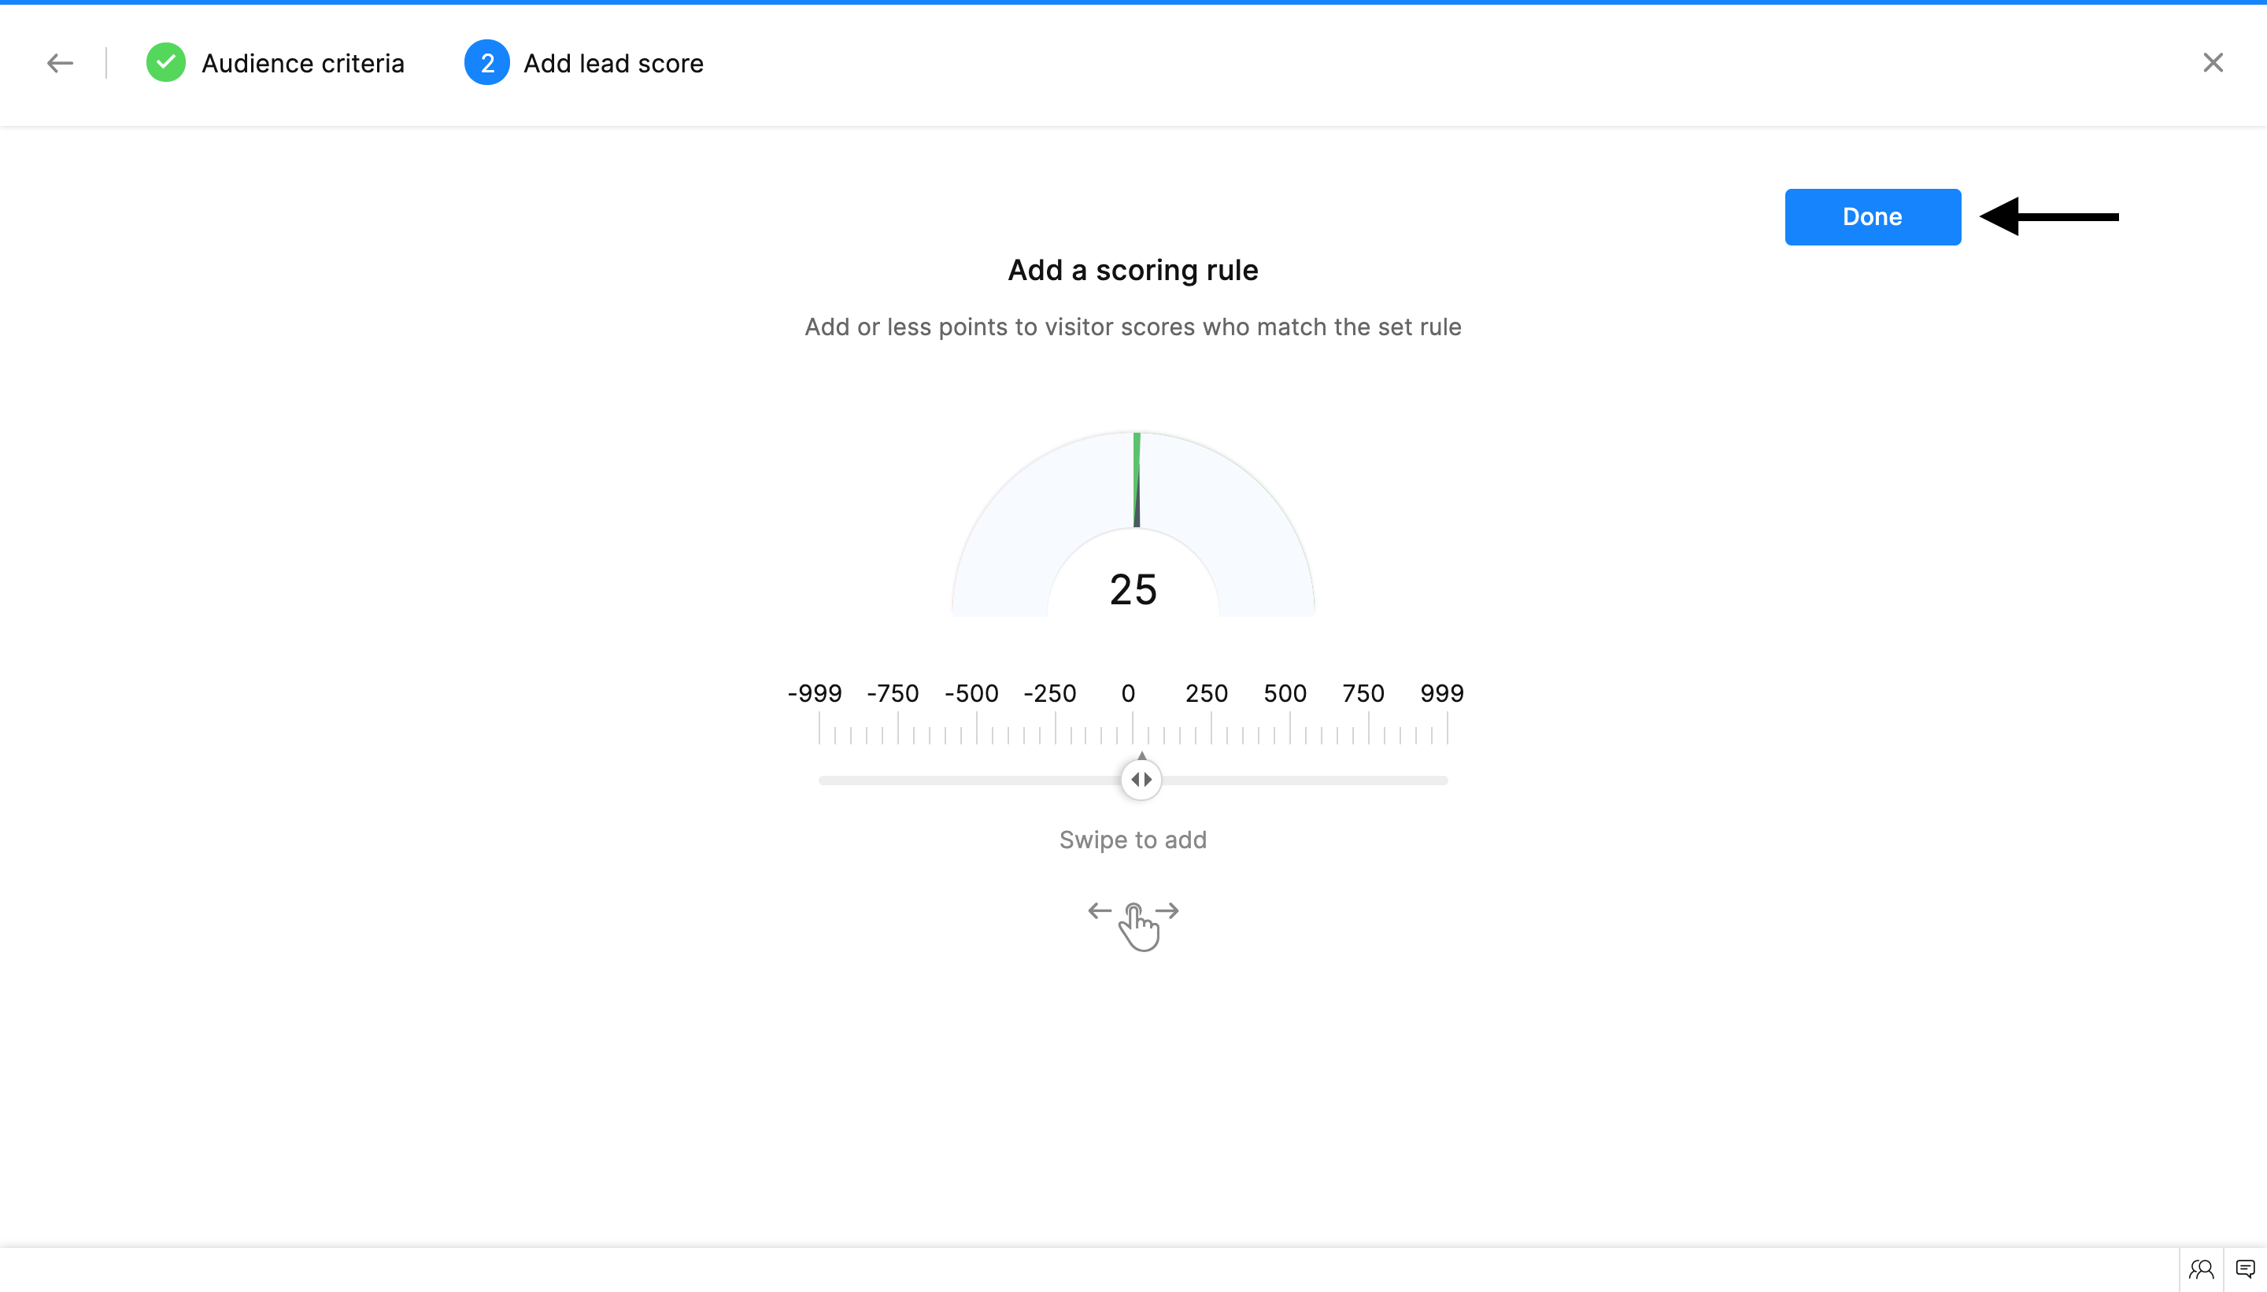
Task: Click the Swipe to add hint text
Action: 1133,840
